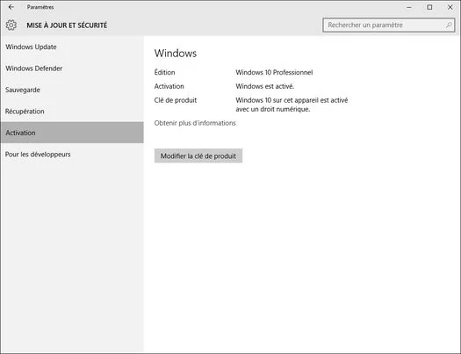Viewport: 461px width, 354px height.
Task: Click the droit numérique activation text
Action: pos(292,105)
